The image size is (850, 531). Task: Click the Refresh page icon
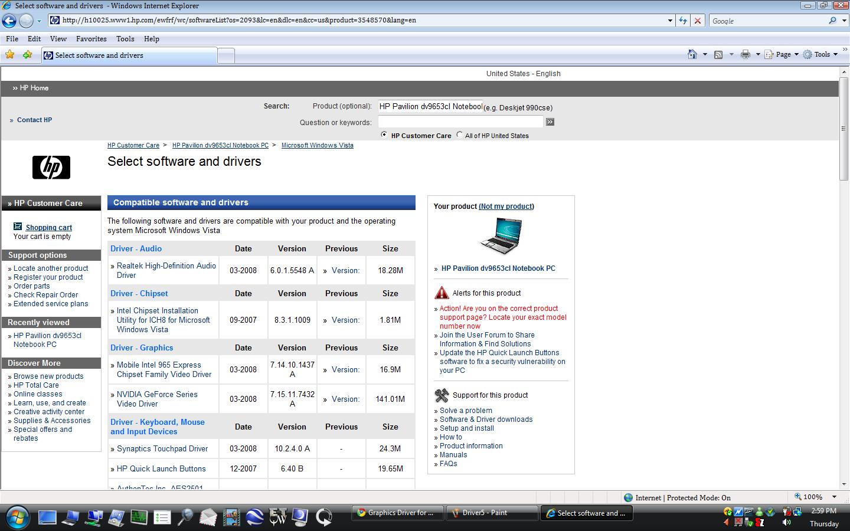(683, 20)
